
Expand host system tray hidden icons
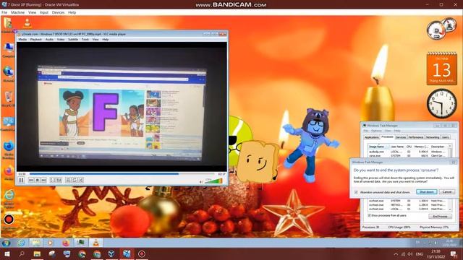tap(396, 253)
